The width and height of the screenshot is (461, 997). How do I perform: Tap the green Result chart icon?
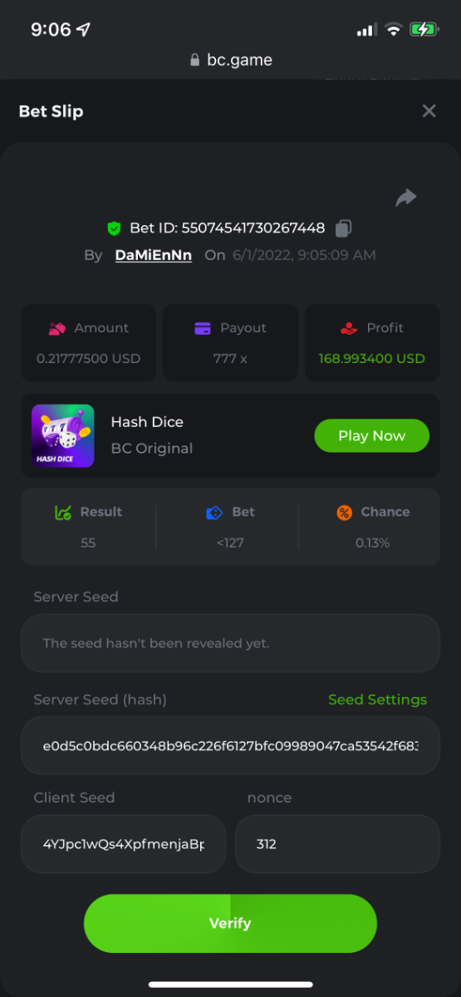click(x=62, y=513)
